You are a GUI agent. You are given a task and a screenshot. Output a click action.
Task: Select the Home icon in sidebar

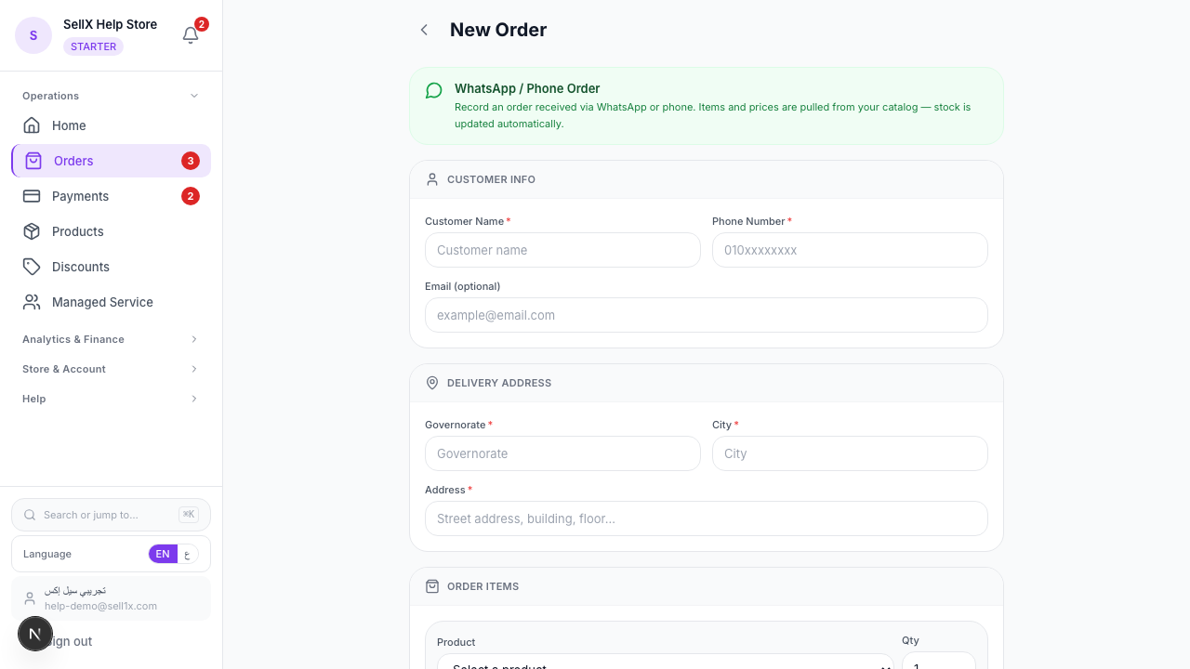coord(33,125)
